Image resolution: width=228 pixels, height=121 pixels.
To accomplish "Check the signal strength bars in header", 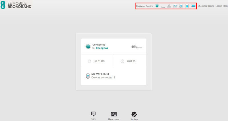I will click(163, 7).
